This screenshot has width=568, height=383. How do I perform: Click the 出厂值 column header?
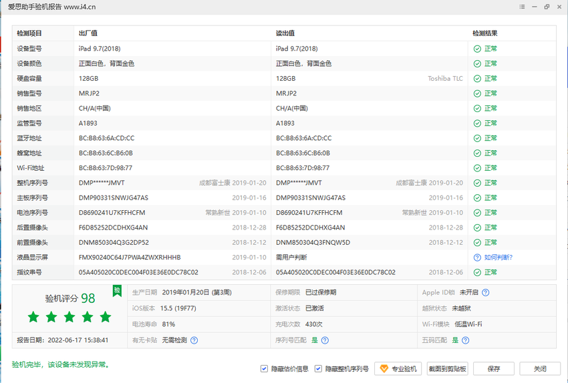(88, 33)
